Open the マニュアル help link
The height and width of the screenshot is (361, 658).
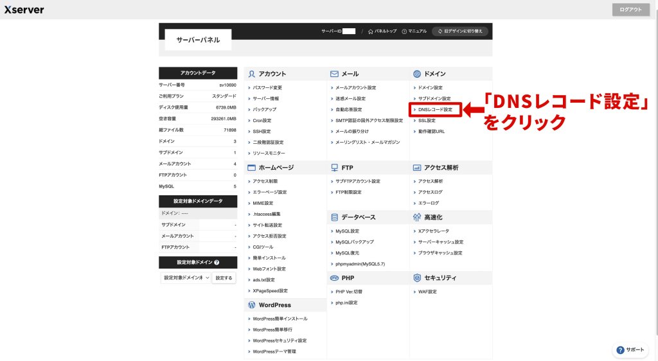(414, 31)
